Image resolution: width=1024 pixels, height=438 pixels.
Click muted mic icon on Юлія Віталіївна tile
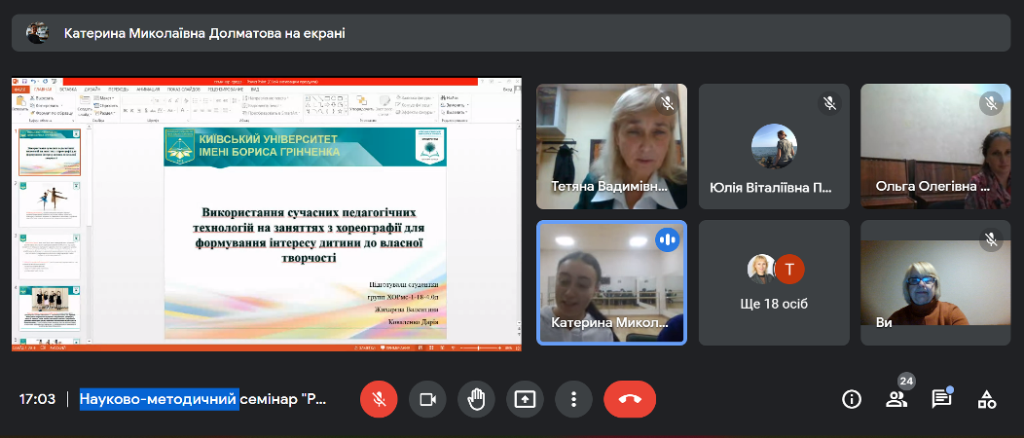tap(829, 103)
